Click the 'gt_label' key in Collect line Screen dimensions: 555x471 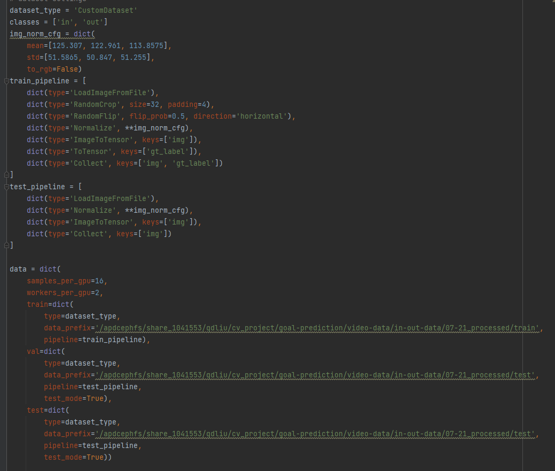193,163
